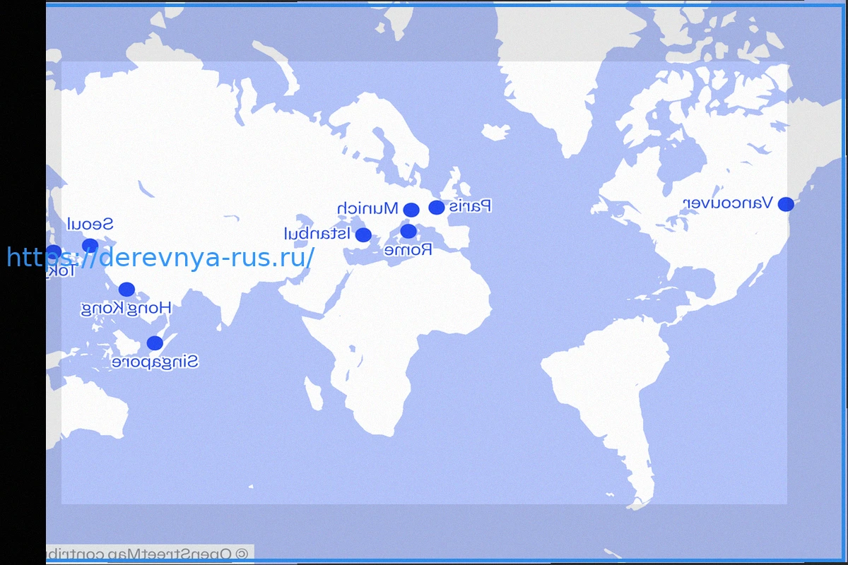The image size is (848, 565).
Task: Select the Rome text label
Action: coord(408,249)
